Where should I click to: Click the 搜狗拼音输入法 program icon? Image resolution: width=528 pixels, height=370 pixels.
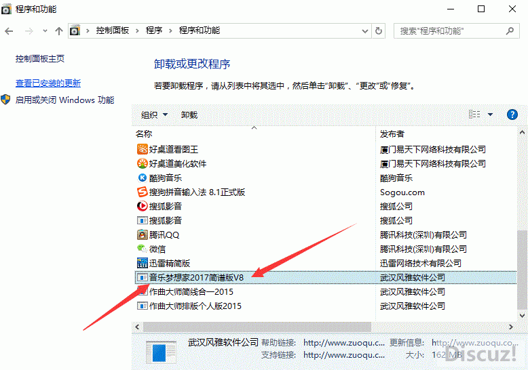142,192
